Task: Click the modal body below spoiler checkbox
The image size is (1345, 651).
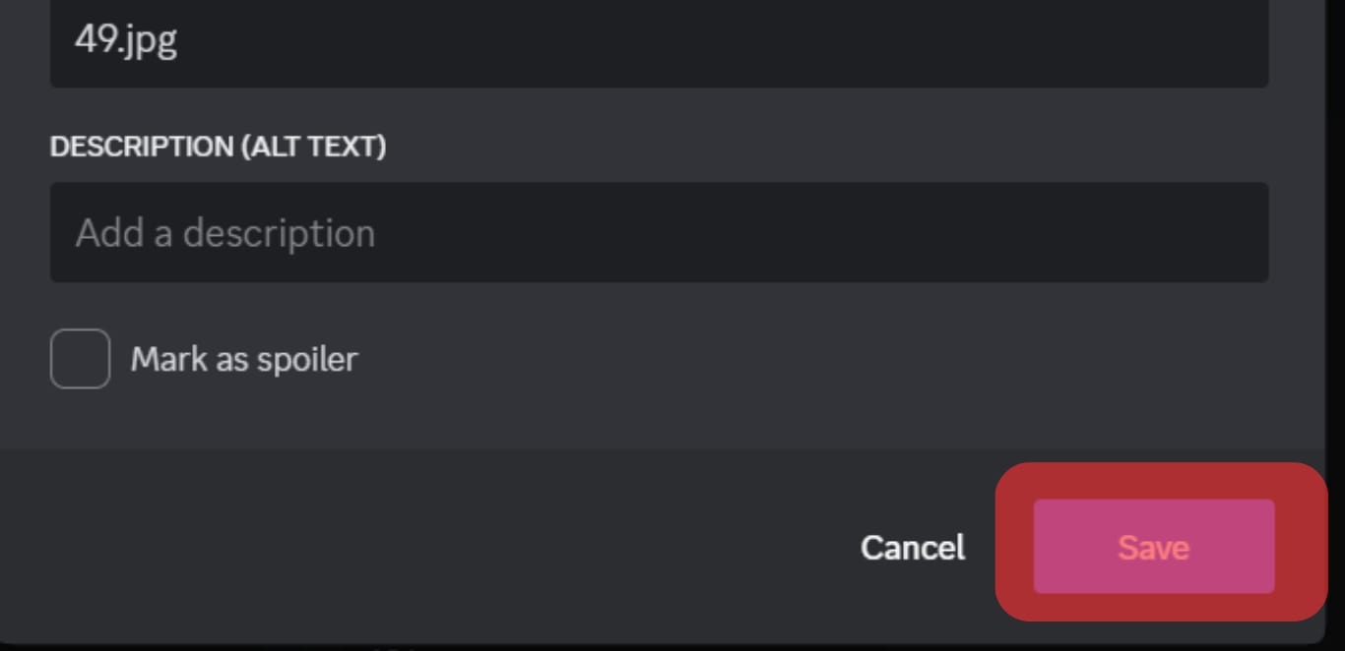Action: [659, 420]
